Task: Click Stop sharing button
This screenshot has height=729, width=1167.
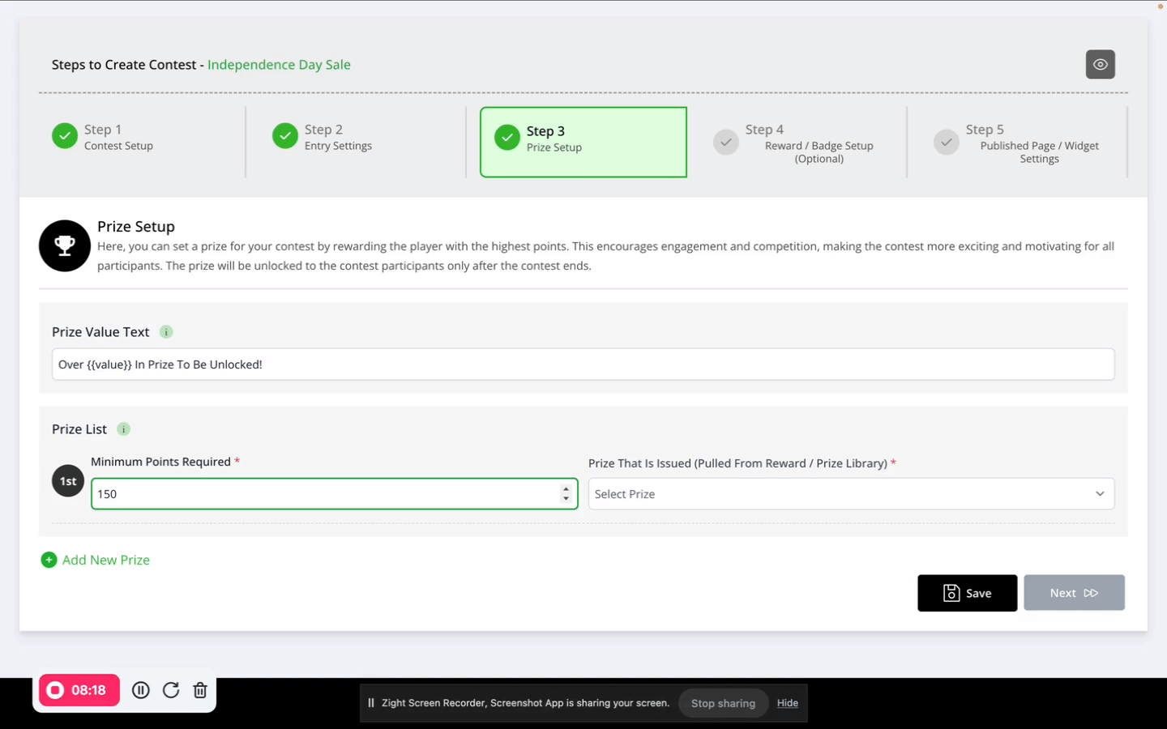Action: coord(723,703)
